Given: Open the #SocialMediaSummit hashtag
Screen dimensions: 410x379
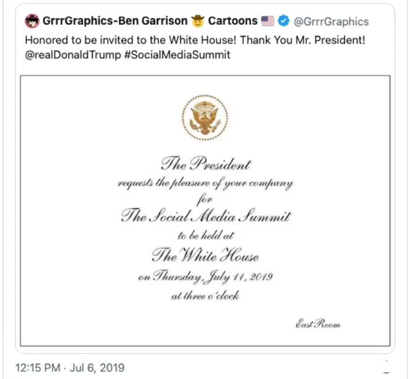Looking at the screenshot, I should coord(177,55).
